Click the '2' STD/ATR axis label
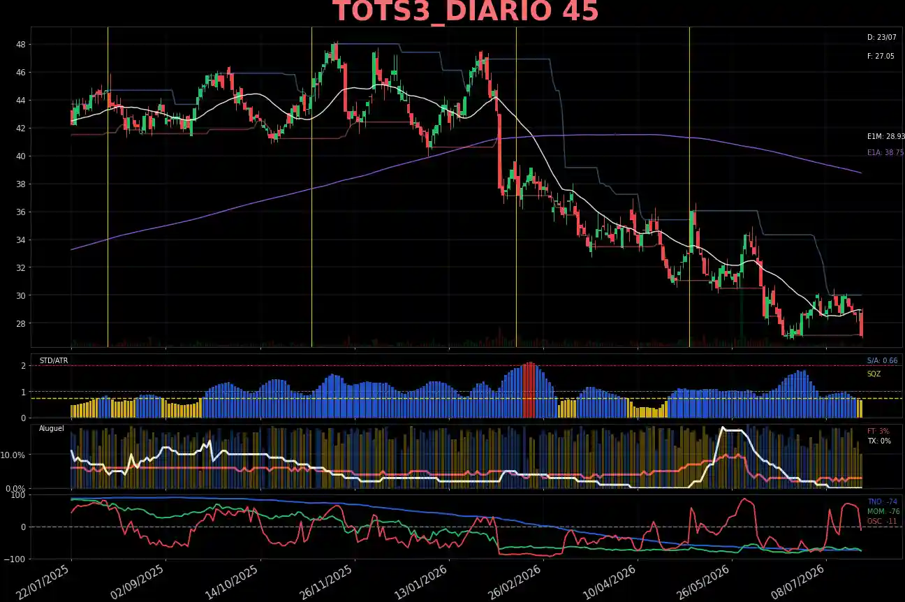Image resolution: width=905 pixels, height=602 pixels. click(23, 366)
